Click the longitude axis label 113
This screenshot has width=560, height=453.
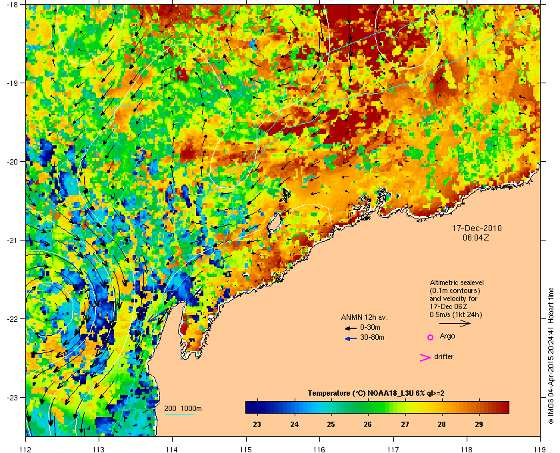[x=99, y=449]
